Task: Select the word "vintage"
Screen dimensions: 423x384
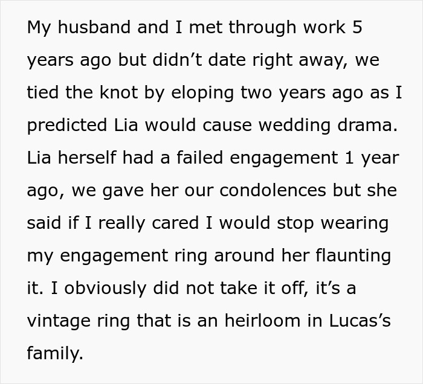Action: click(x=59, y=322)
